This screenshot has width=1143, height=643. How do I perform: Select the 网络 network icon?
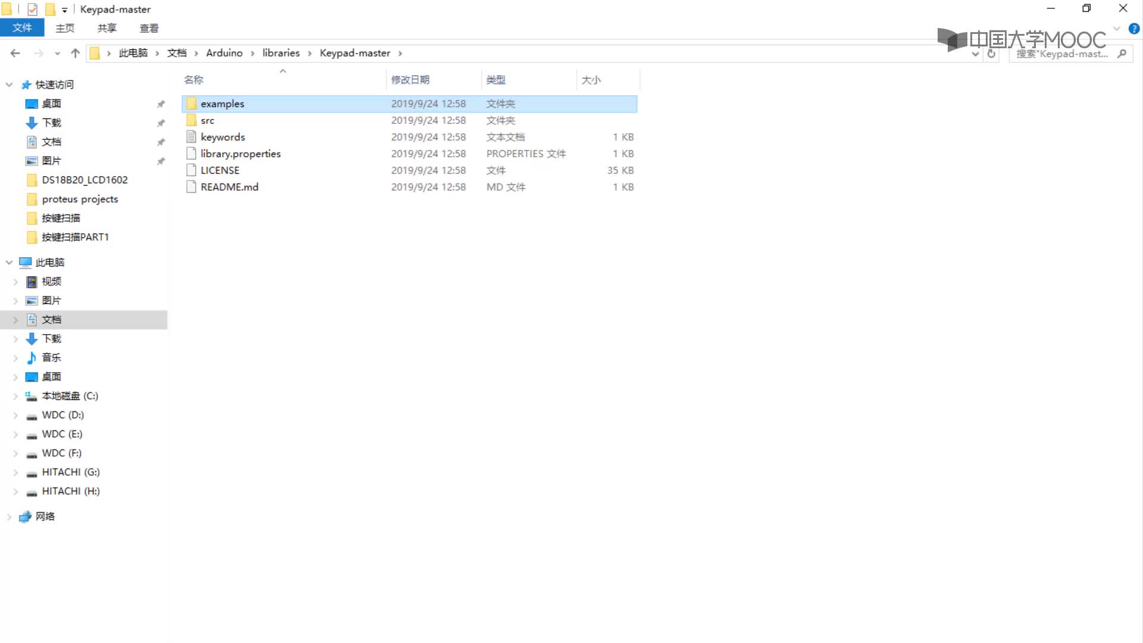coord(25,517)
